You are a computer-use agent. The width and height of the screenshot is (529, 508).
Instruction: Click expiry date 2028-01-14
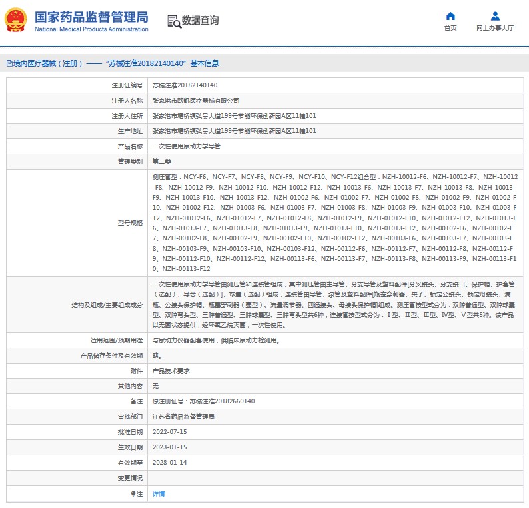169,463
